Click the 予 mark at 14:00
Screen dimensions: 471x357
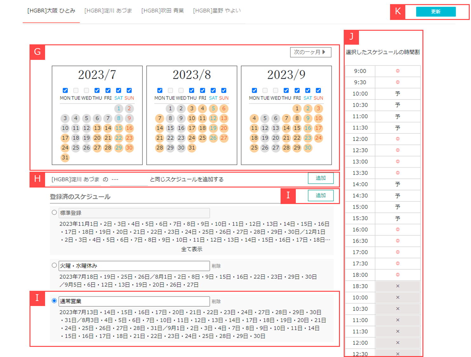click(x=397, y=184)
